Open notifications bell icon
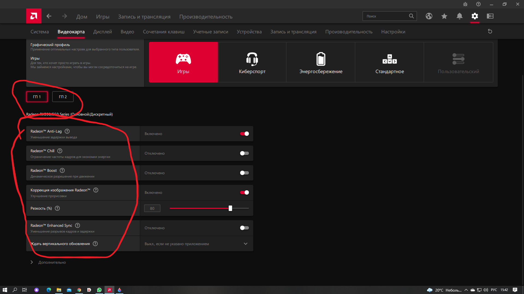 (x=460, y=16)
